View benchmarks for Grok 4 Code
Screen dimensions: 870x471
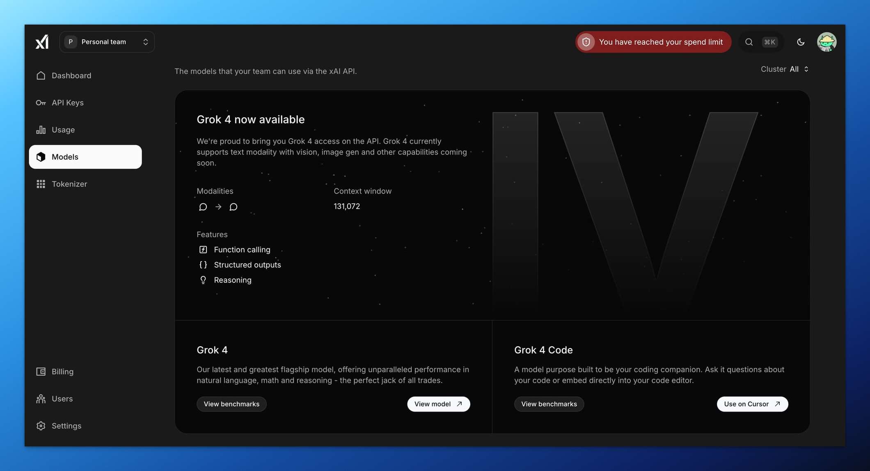[549, 404]
